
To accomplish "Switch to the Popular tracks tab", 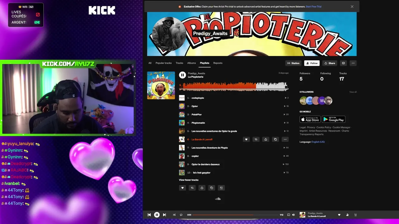I will [164, 63].
